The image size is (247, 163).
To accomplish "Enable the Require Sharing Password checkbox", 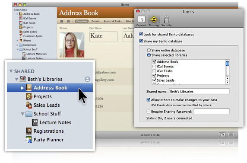I will click(x=149, y=112).
